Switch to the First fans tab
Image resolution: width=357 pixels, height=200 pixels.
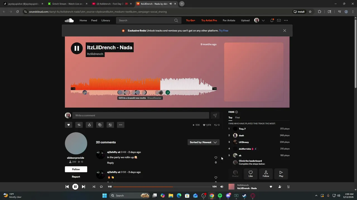point(237,117)
